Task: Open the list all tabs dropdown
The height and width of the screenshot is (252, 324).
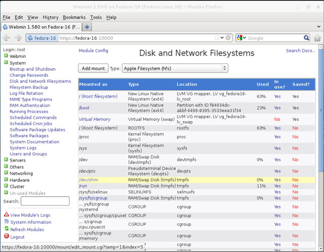Action: 318,27
